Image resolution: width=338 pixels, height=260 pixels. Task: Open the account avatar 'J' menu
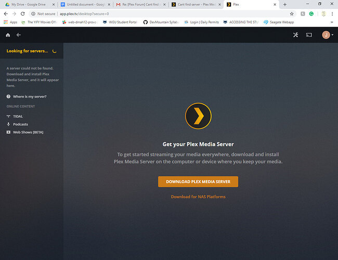click(327, 35)
